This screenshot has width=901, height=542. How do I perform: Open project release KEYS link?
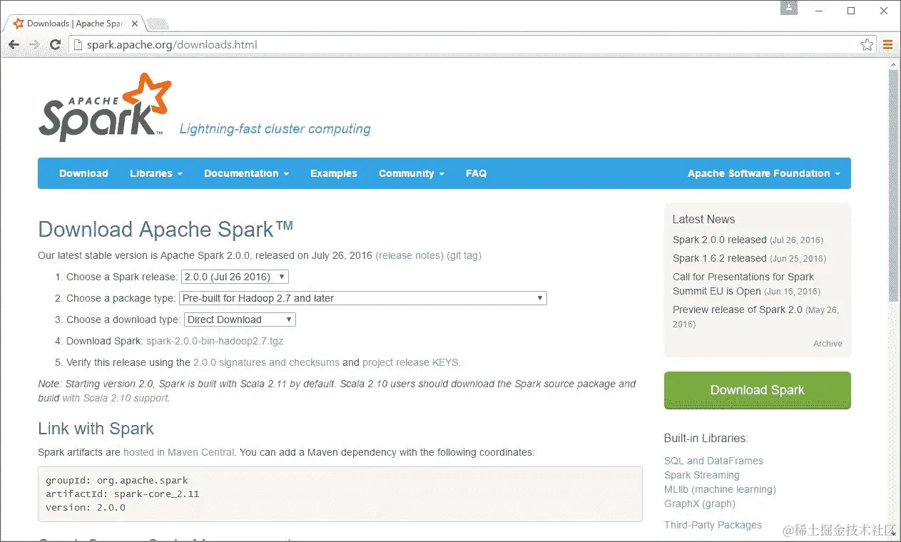[x=410, y=362]
